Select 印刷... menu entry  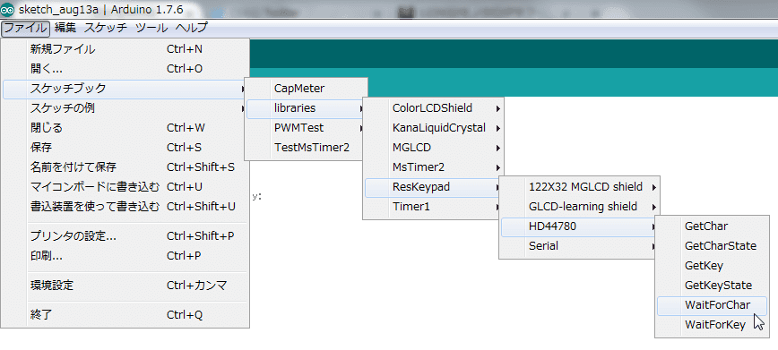pos(125,256)
